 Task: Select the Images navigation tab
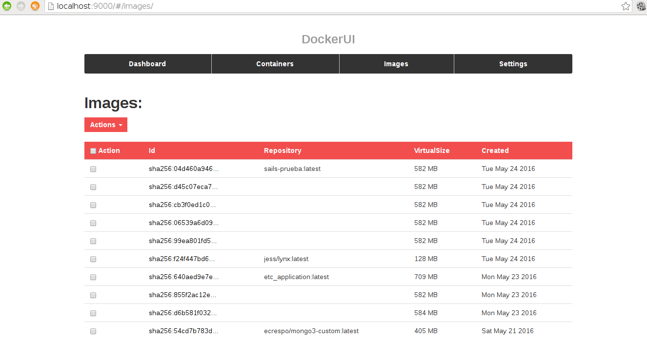[396, 64]
